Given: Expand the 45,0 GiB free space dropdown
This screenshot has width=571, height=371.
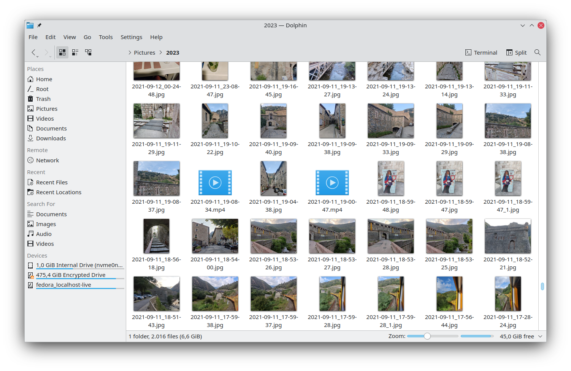Looking at the screenshot, I should tap(540, 336).
